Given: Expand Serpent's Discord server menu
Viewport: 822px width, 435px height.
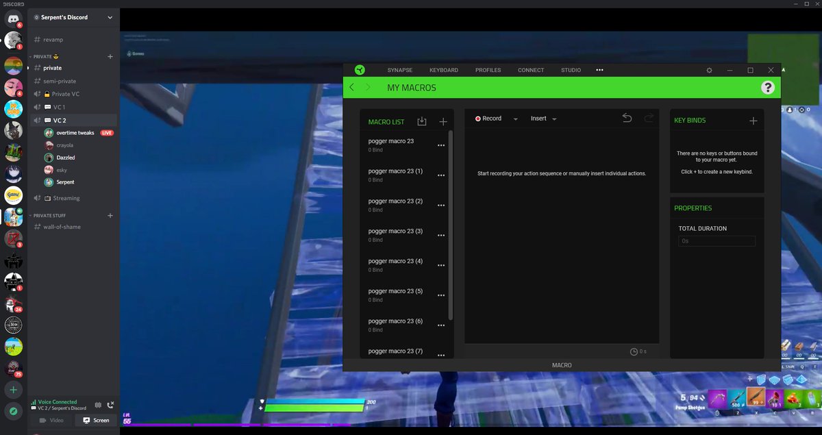Looking at the screenshot, I should [x=110, y=17].
